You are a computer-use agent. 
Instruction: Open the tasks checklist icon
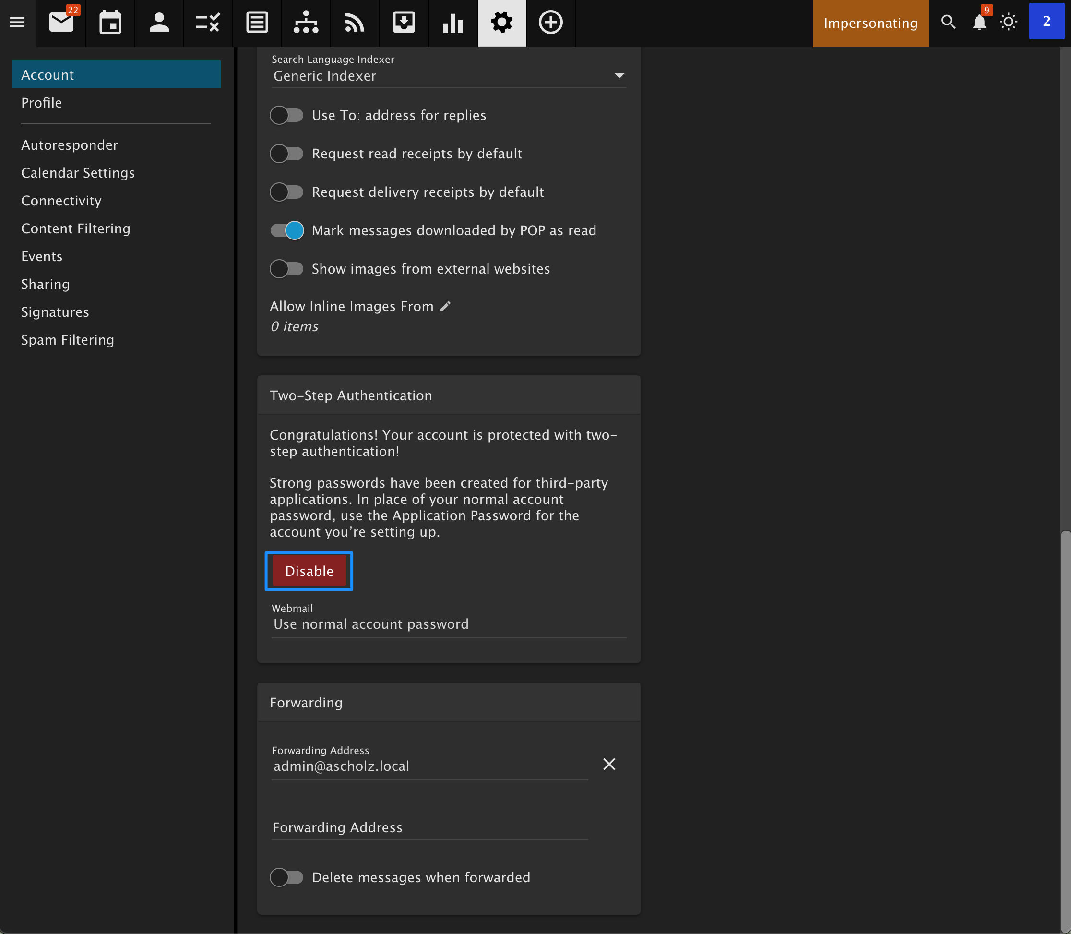click(207, 23)
